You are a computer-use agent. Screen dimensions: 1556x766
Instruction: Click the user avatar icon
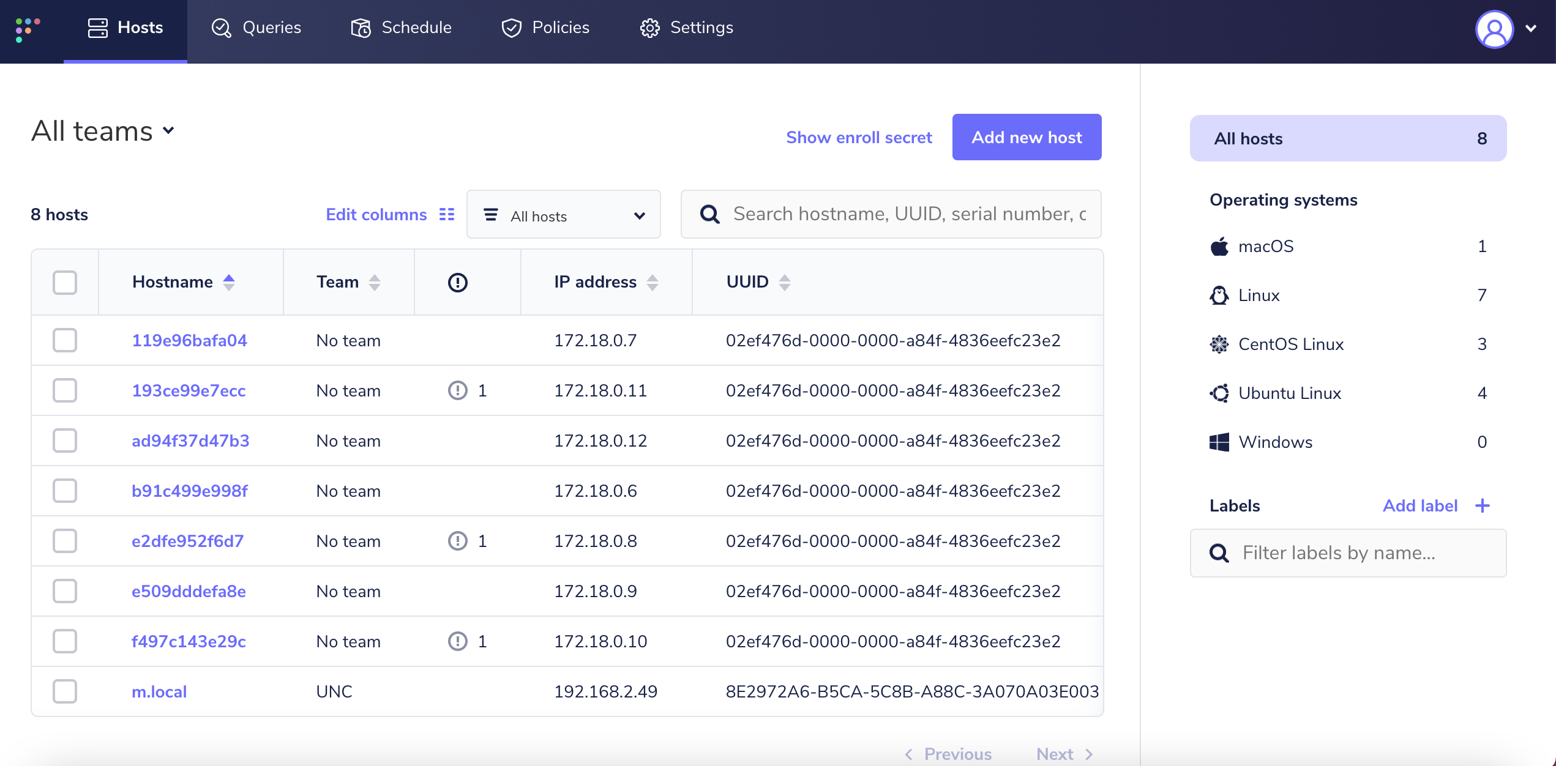pos(1494,28)
